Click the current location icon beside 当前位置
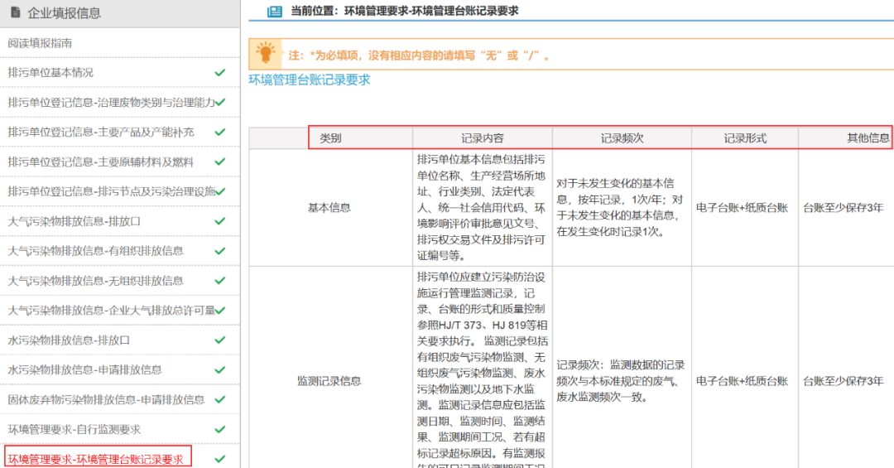894x468 pixels. [275, 12]
